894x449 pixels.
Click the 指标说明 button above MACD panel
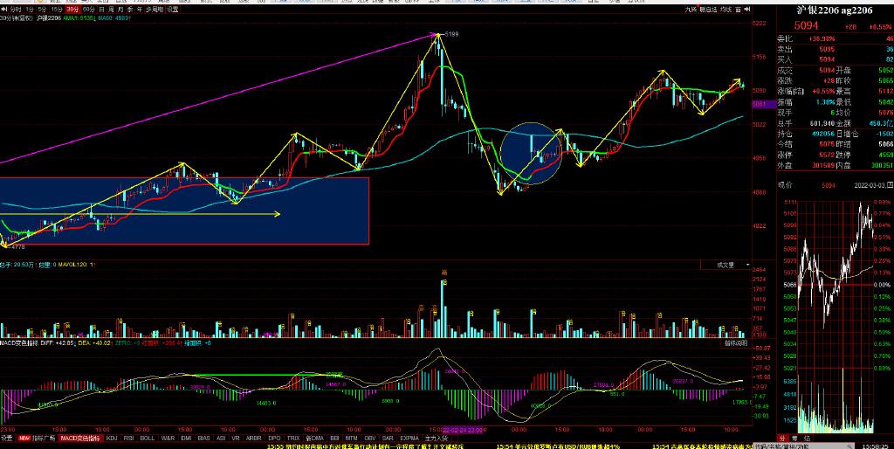(735, 343)
